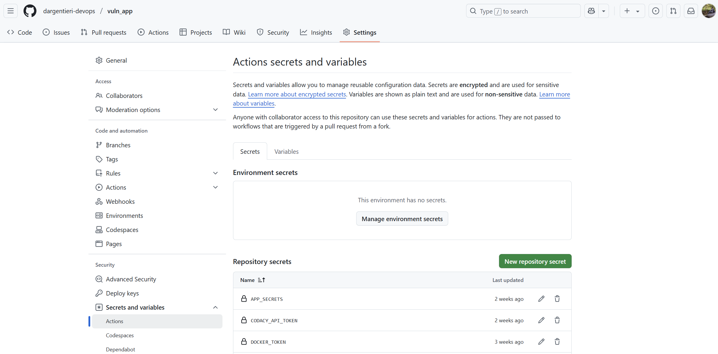718x354 pixels.
Task: Click Manage environment secrets button
Action: click(402, 219)
